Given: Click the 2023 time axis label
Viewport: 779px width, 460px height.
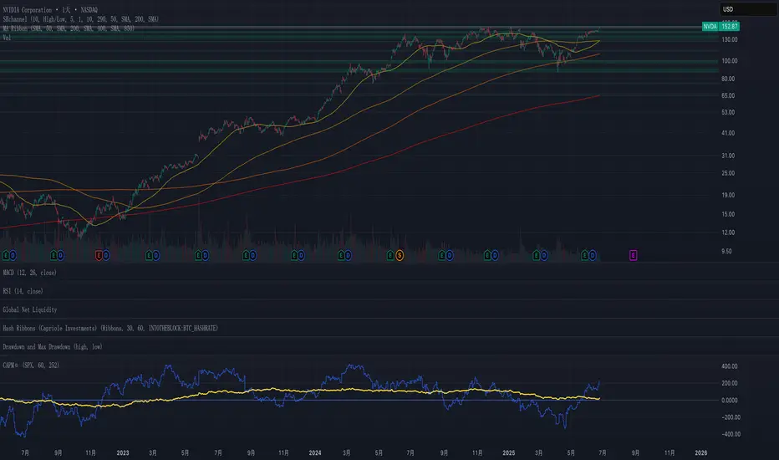Looking at the screenshot, I should (123, 452).
